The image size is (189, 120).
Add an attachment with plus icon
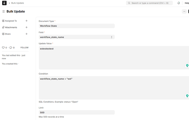coord(27,27)
